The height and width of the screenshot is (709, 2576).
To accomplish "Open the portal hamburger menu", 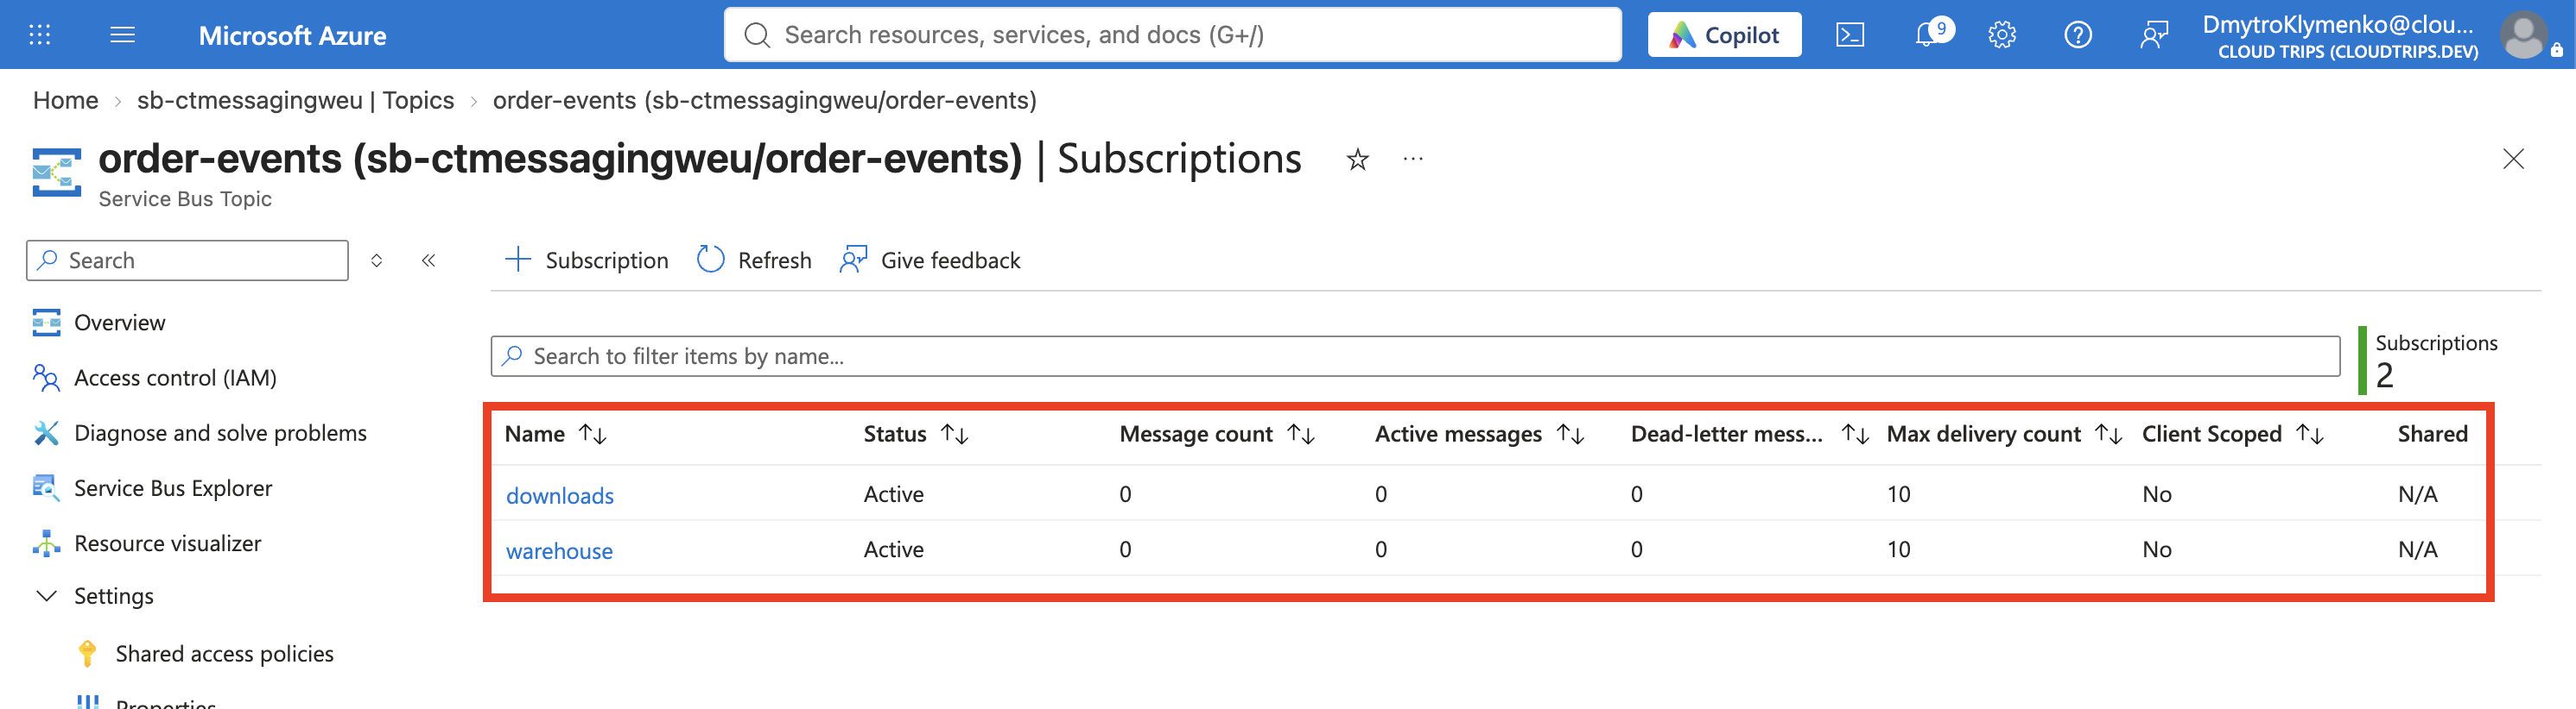I will [122, 35].
